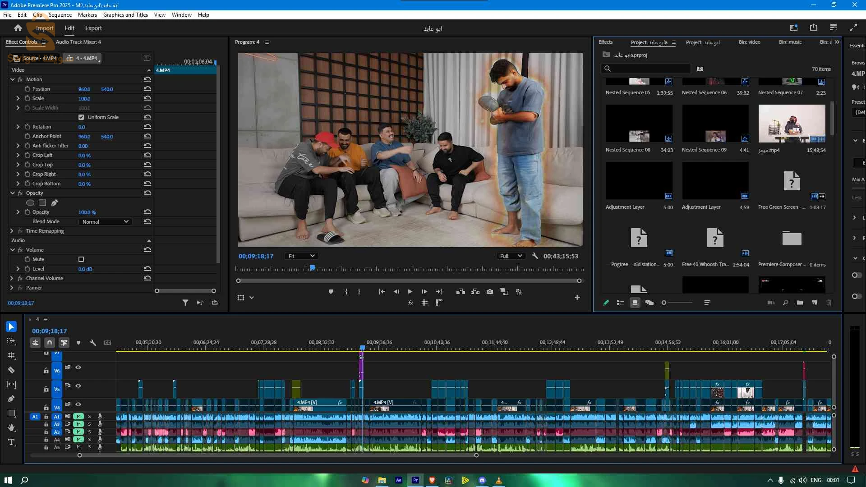Toggle visibility of track V5
Screen dimensions: 866x487
(x=78, y=386)
